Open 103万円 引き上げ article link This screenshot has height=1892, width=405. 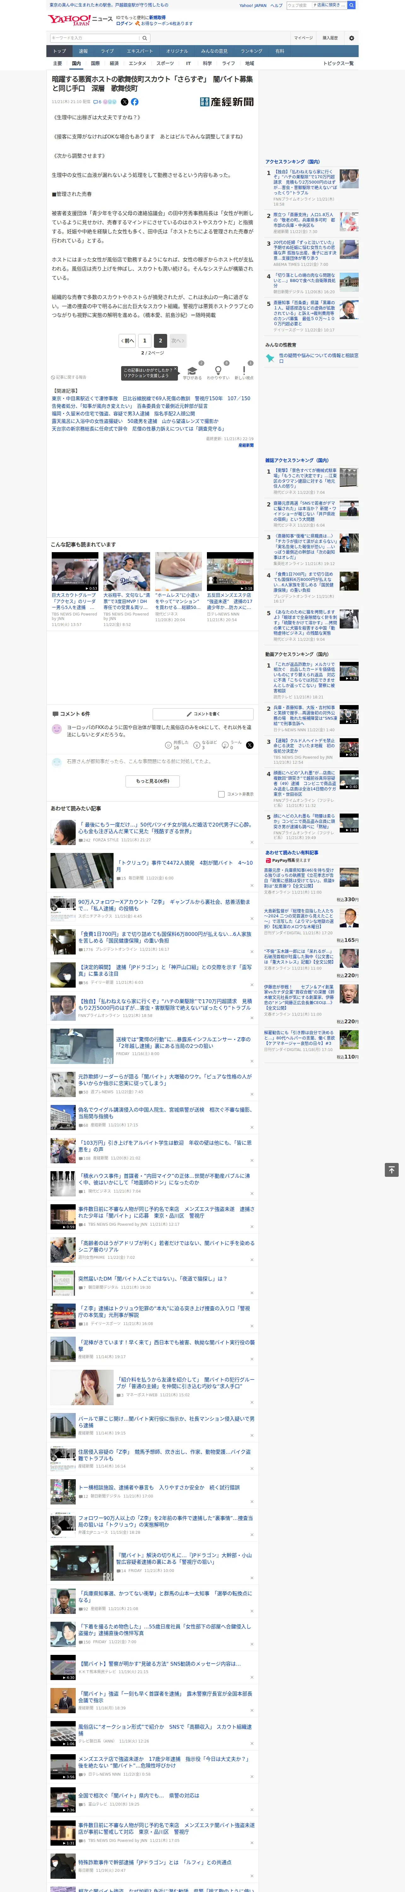[x=165, y=1147]
